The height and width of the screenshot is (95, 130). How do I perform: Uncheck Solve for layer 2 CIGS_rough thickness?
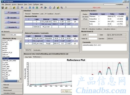[75, 22]
